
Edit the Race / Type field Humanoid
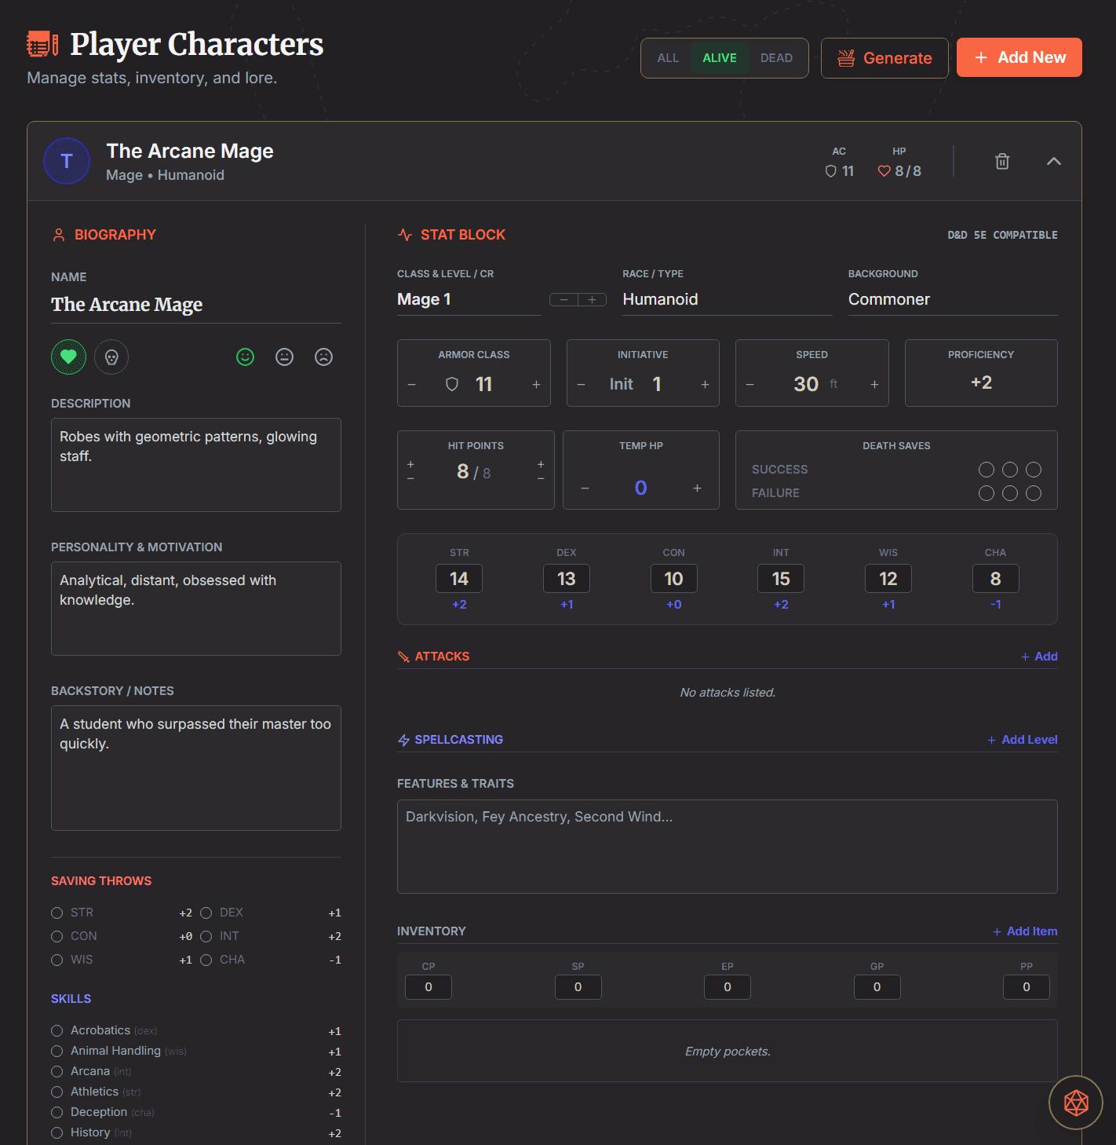pos(728,299)
